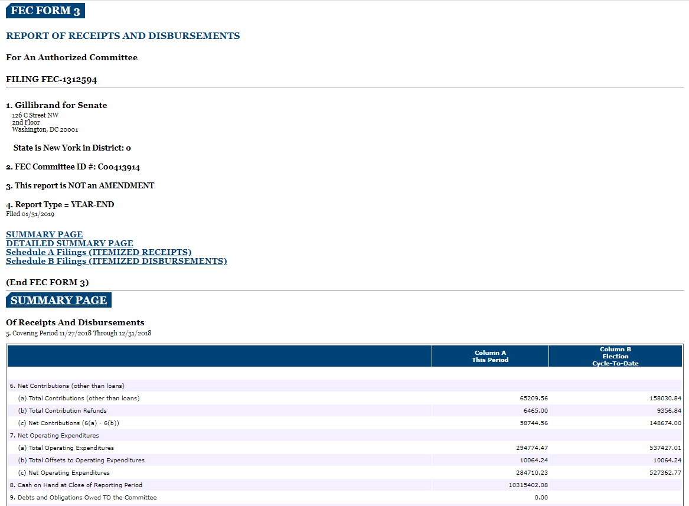This screenshot has height=506, width=689.
Task: Click 10064.24 in Column A This Period
Action: click(x=534, y=461)
